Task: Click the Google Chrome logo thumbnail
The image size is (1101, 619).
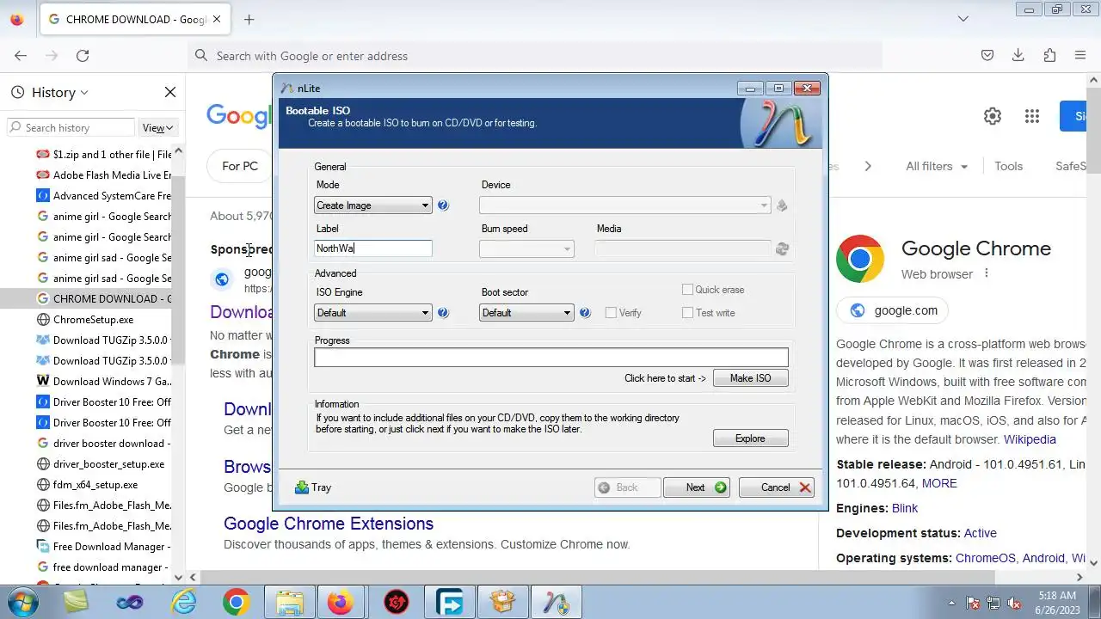Action: [860, 259]
